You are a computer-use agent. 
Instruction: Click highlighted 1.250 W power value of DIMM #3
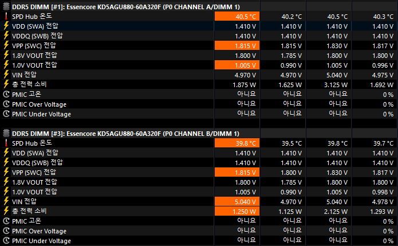coord(237,212)
